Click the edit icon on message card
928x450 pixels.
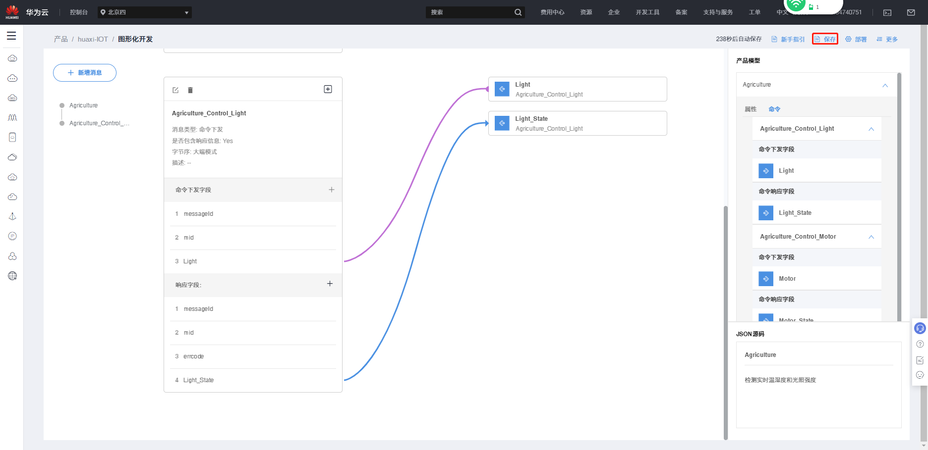click(175, 90)
